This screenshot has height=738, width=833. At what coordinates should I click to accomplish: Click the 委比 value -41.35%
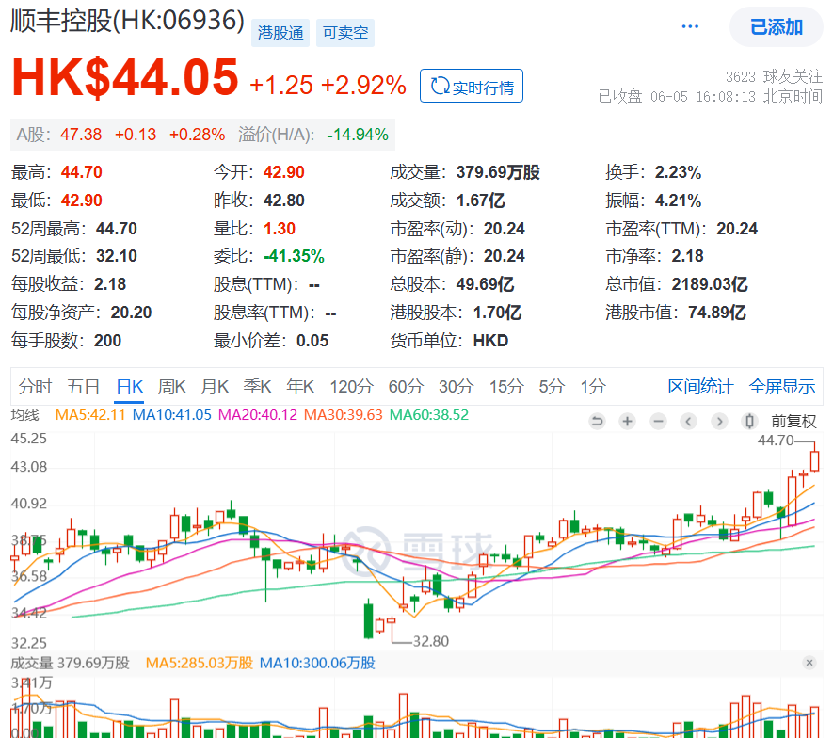295,256
